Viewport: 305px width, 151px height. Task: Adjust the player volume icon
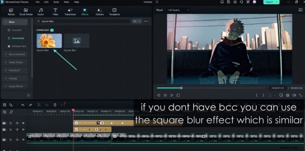[294, 95]
